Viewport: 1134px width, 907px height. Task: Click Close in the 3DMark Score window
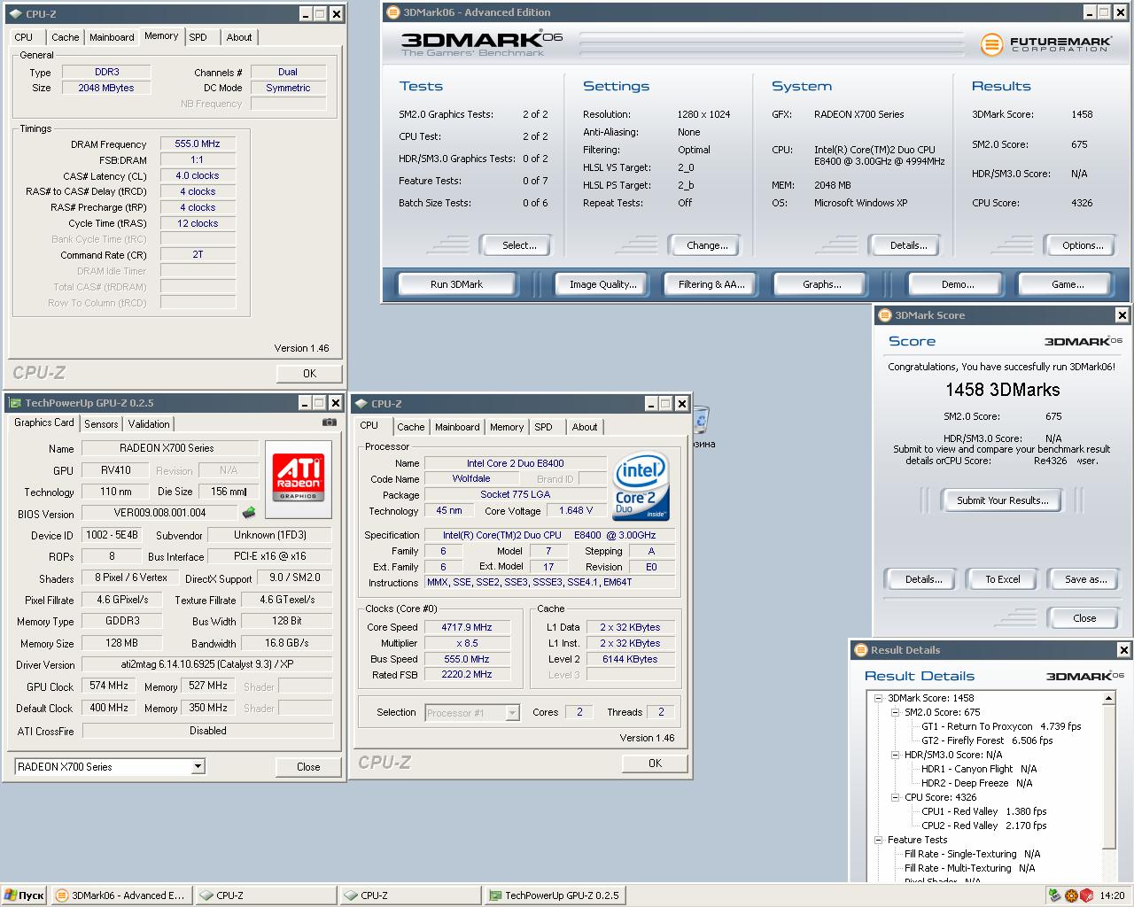pos(1084,618)
